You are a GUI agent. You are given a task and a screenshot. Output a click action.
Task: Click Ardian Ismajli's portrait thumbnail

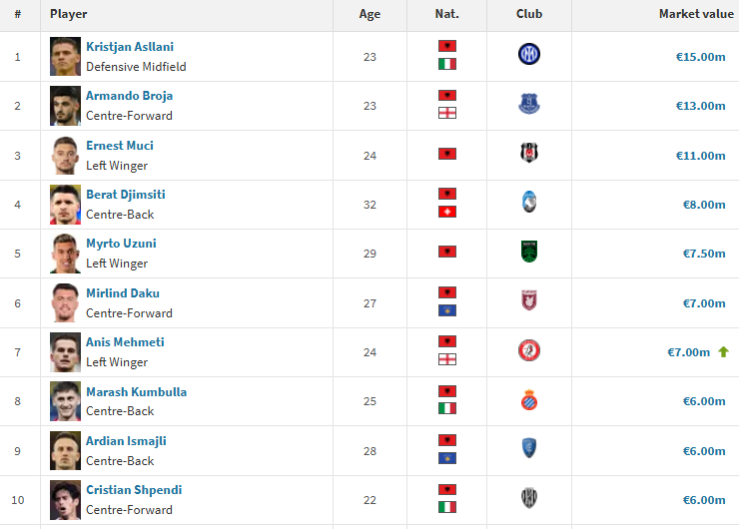pos(65,451)
